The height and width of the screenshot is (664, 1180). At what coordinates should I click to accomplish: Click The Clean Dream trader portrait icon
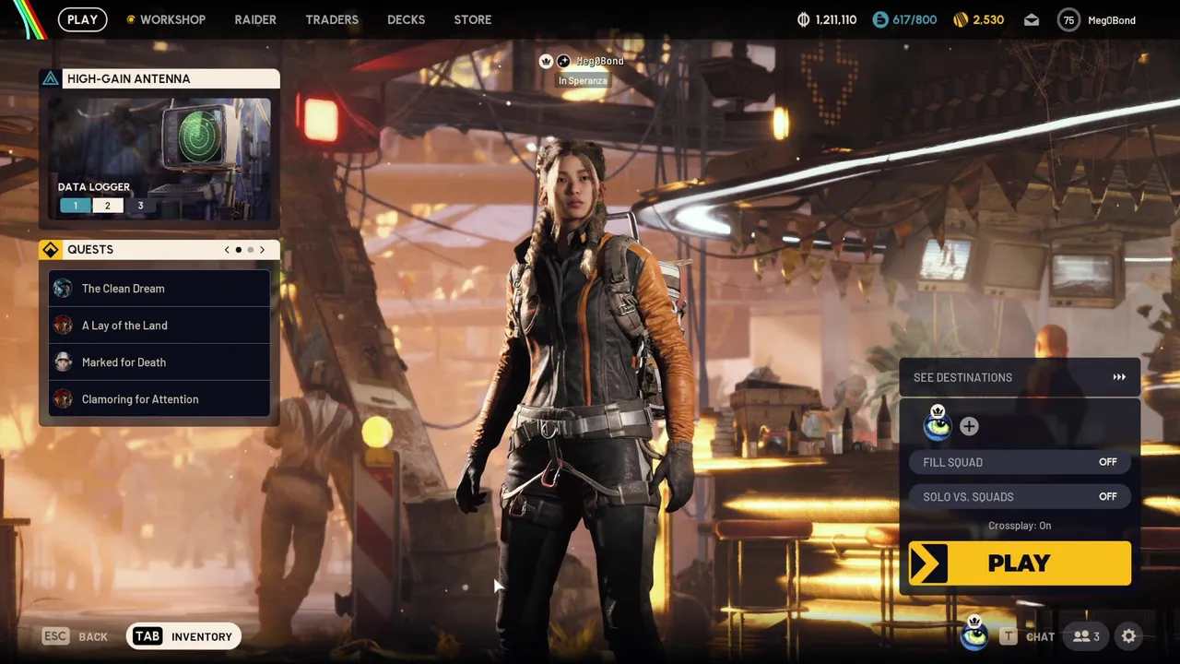[x=63, y=289]
